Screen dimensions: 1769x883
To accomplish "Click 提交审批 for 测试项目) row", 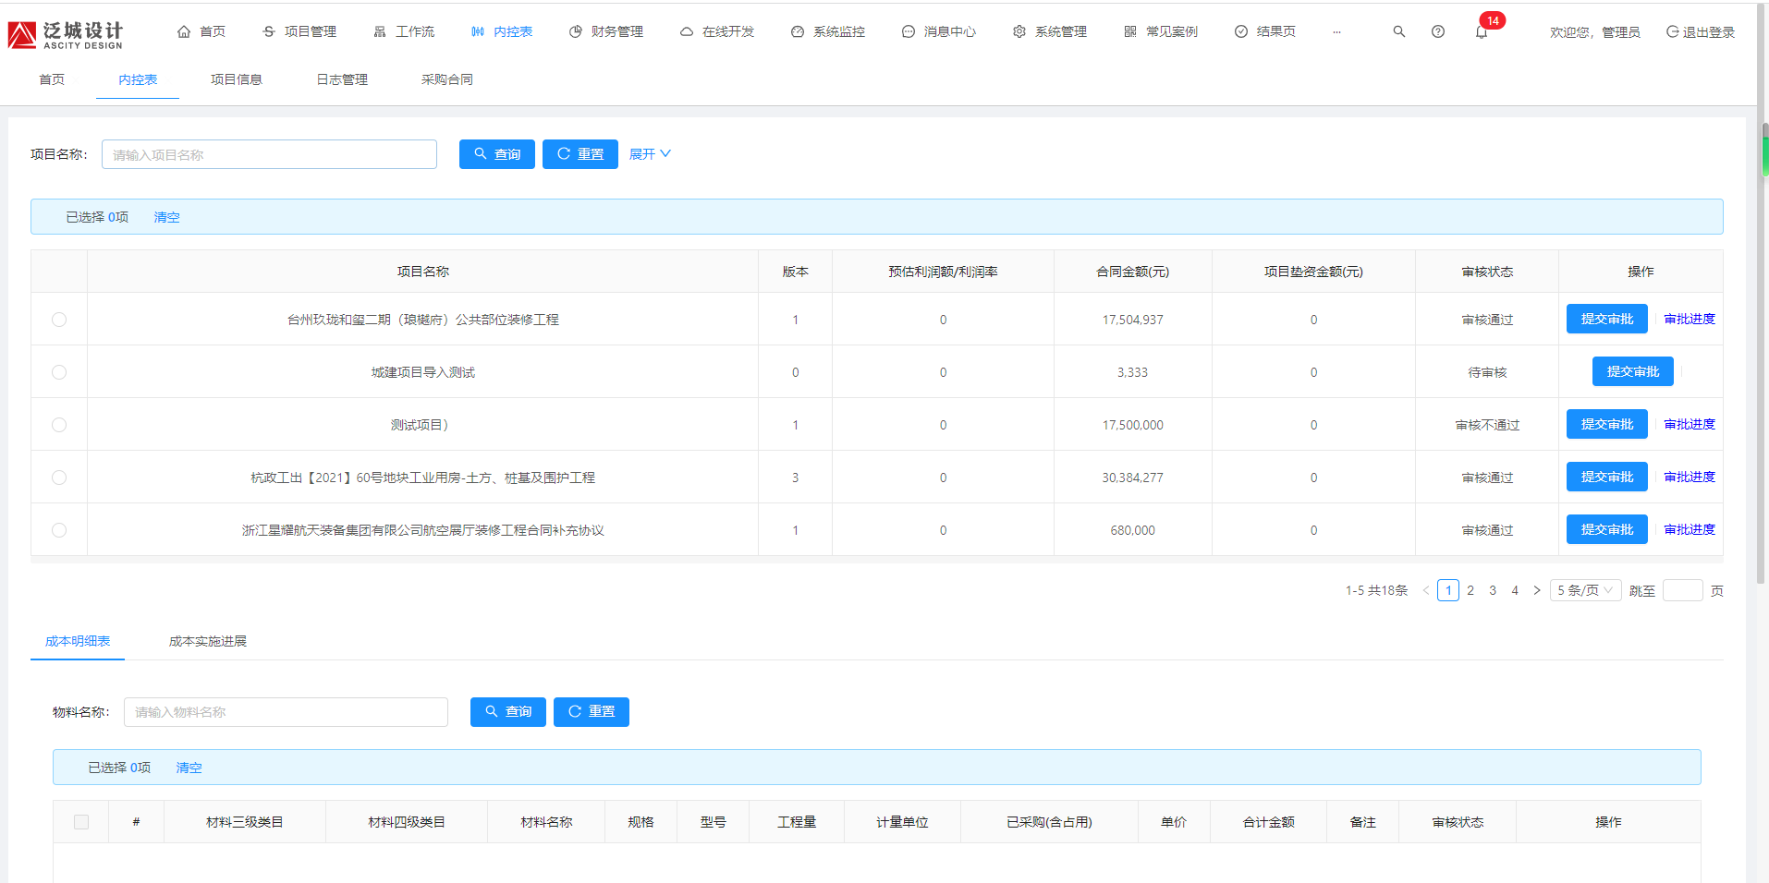I will [x=1607, y=424].
